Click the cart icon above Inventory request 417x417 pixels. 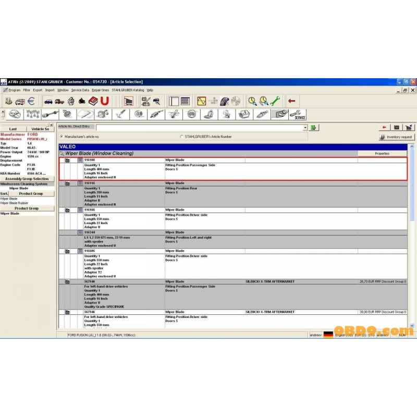tap(409, 127)
